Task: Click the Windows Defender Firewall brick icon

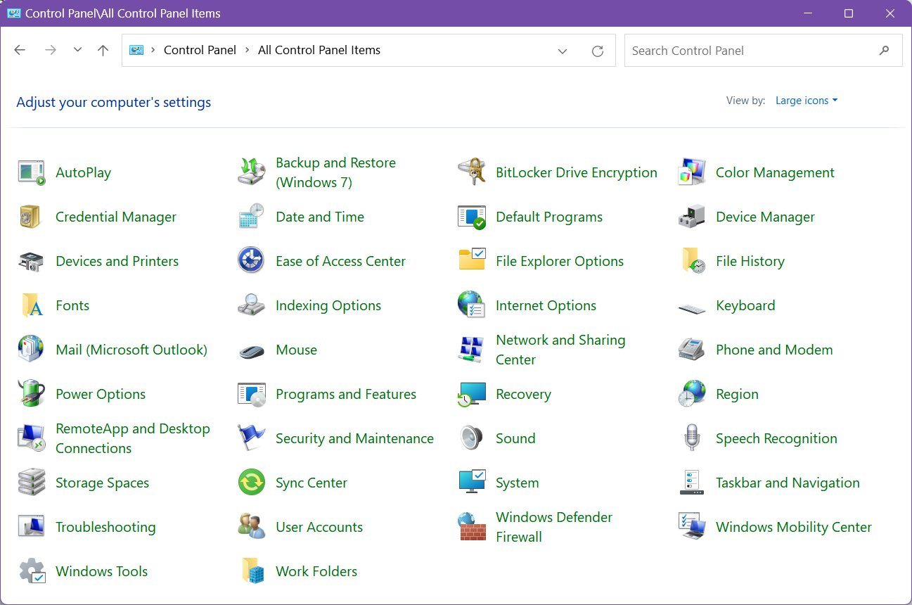Action: coord(472,527)
